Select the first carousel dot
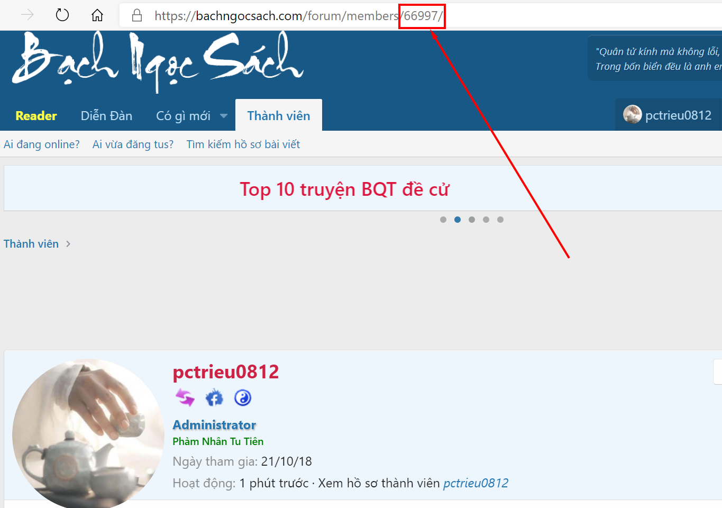Screen dimensions: 722x508 click(x=443, y=220)
